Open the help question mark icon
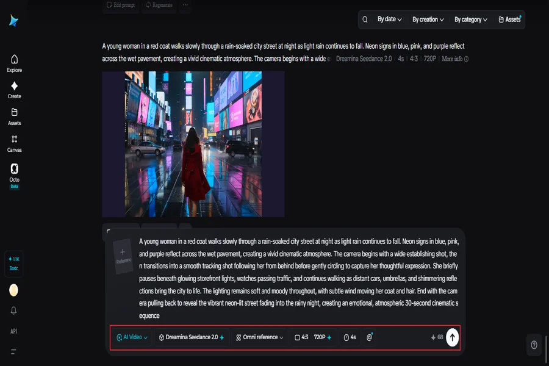 [x=534, y=345]
